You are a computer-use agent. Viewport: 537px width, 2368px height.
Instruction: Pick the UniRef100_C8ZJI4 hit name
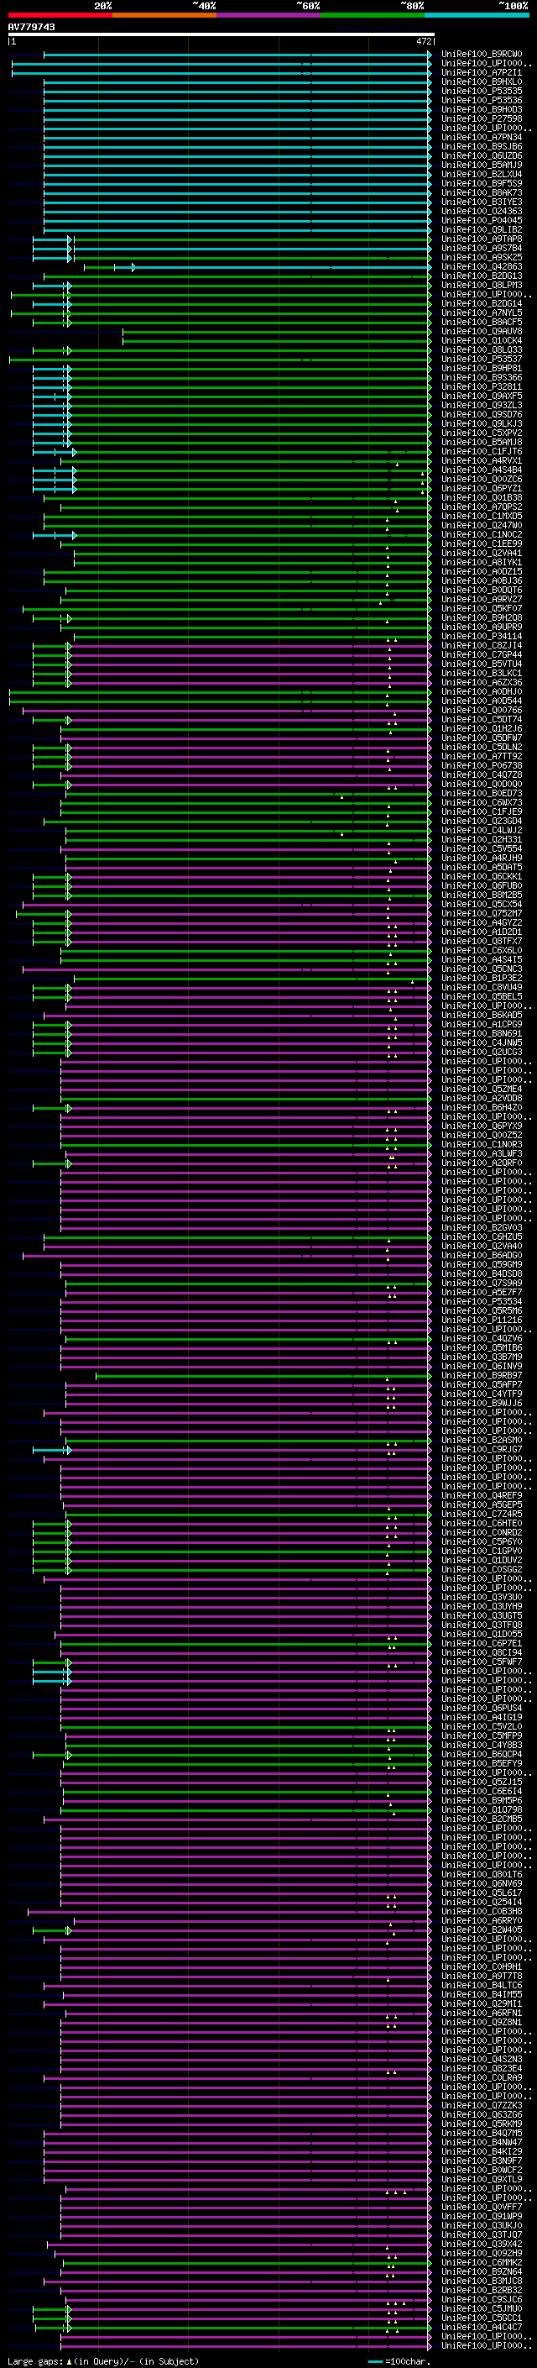click(482, 645)
